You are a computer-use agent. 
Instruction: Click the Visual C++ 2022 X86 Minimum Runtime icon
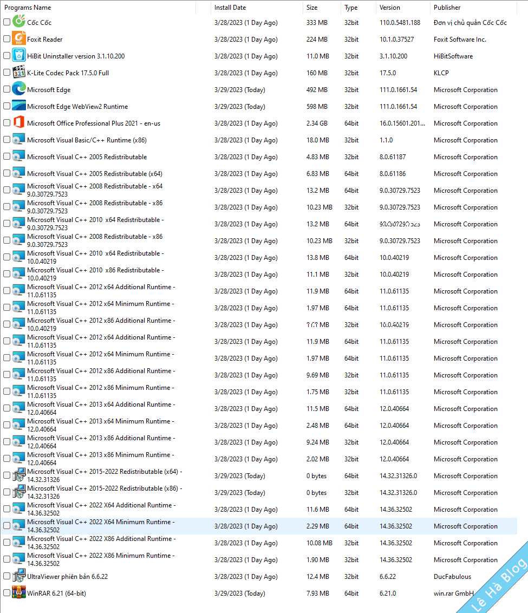[x=19, y=559]
